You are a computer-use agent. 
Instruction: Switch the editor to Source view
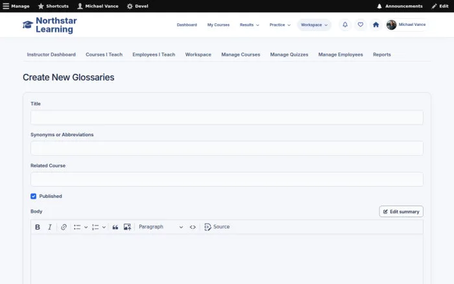pos(217,227)
